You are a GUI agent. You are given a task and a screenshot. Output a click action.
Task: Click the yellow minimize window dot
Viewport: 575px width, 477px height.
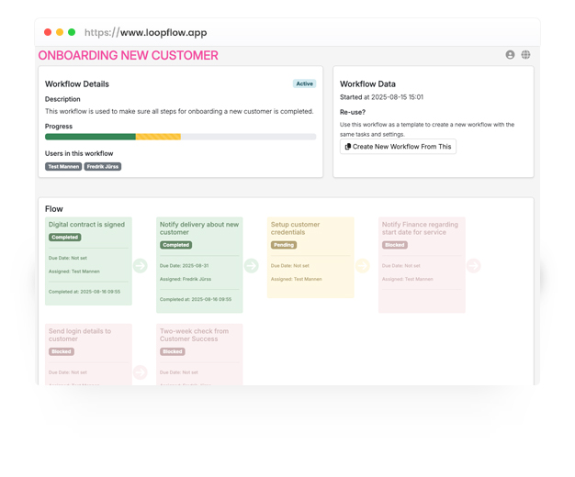[x=60, y=32]
